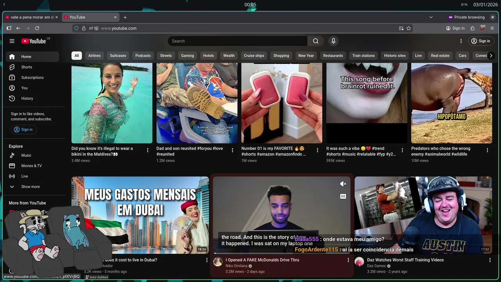501x282 pixels.
Task: Open options for FAKE McDonalds Drive Thru video
Action: point(348,260)
